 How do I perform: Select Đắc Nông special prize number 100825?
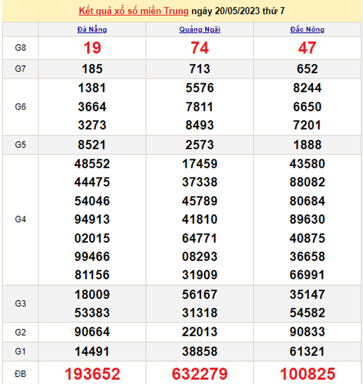307,373
